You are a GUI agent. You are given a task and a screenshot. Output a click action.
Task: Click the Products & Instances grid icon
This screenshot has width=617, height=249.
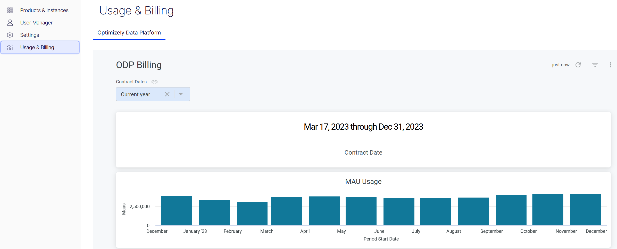click(10, 10)
